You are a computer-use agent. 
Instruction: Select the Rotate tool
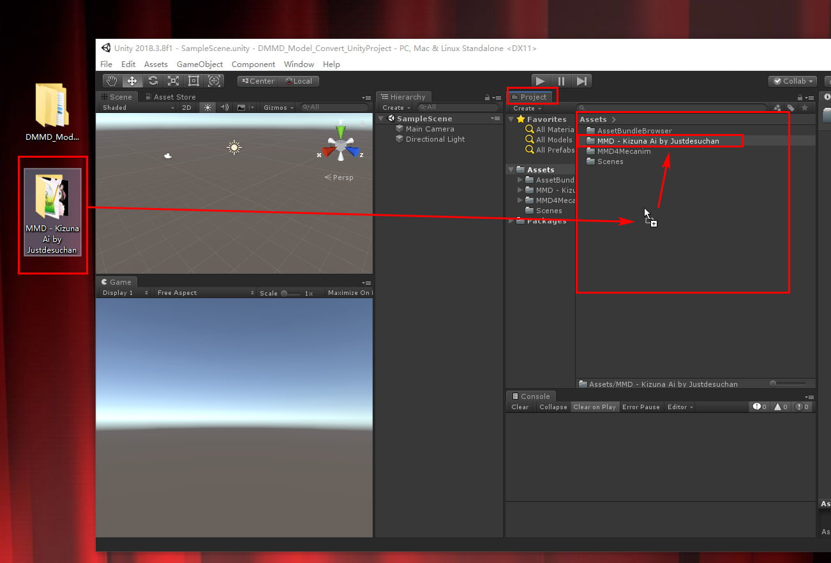[153, 80]
